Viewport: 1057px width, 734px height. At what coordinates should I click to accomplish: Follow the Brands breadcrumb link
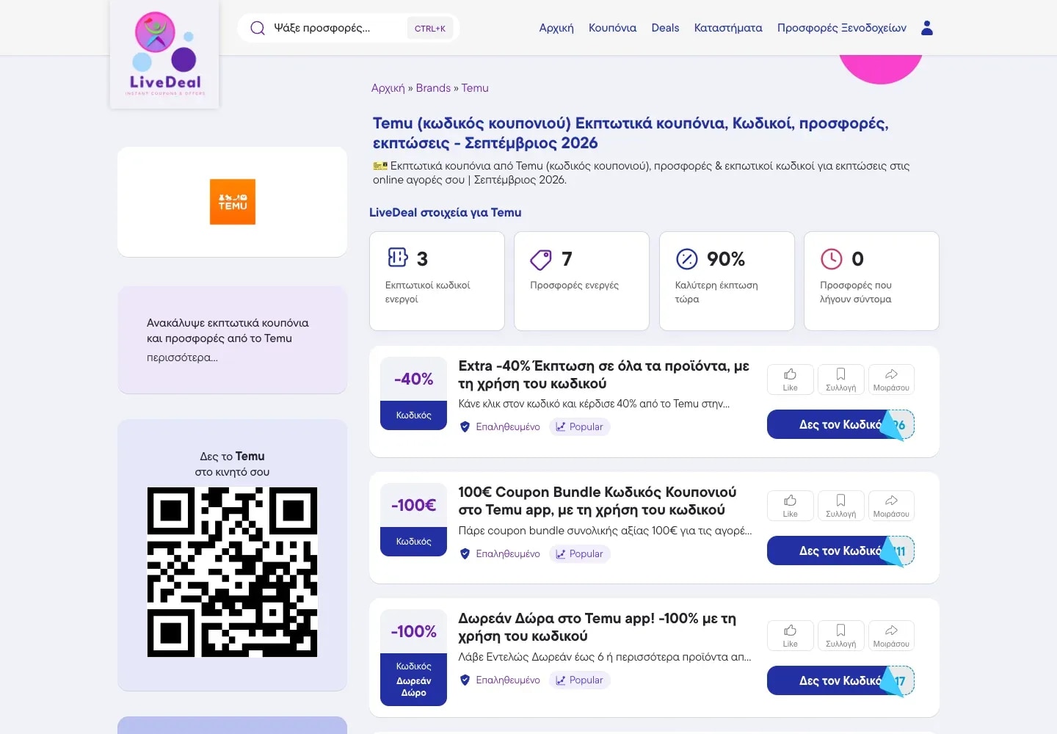click(433, 88)
